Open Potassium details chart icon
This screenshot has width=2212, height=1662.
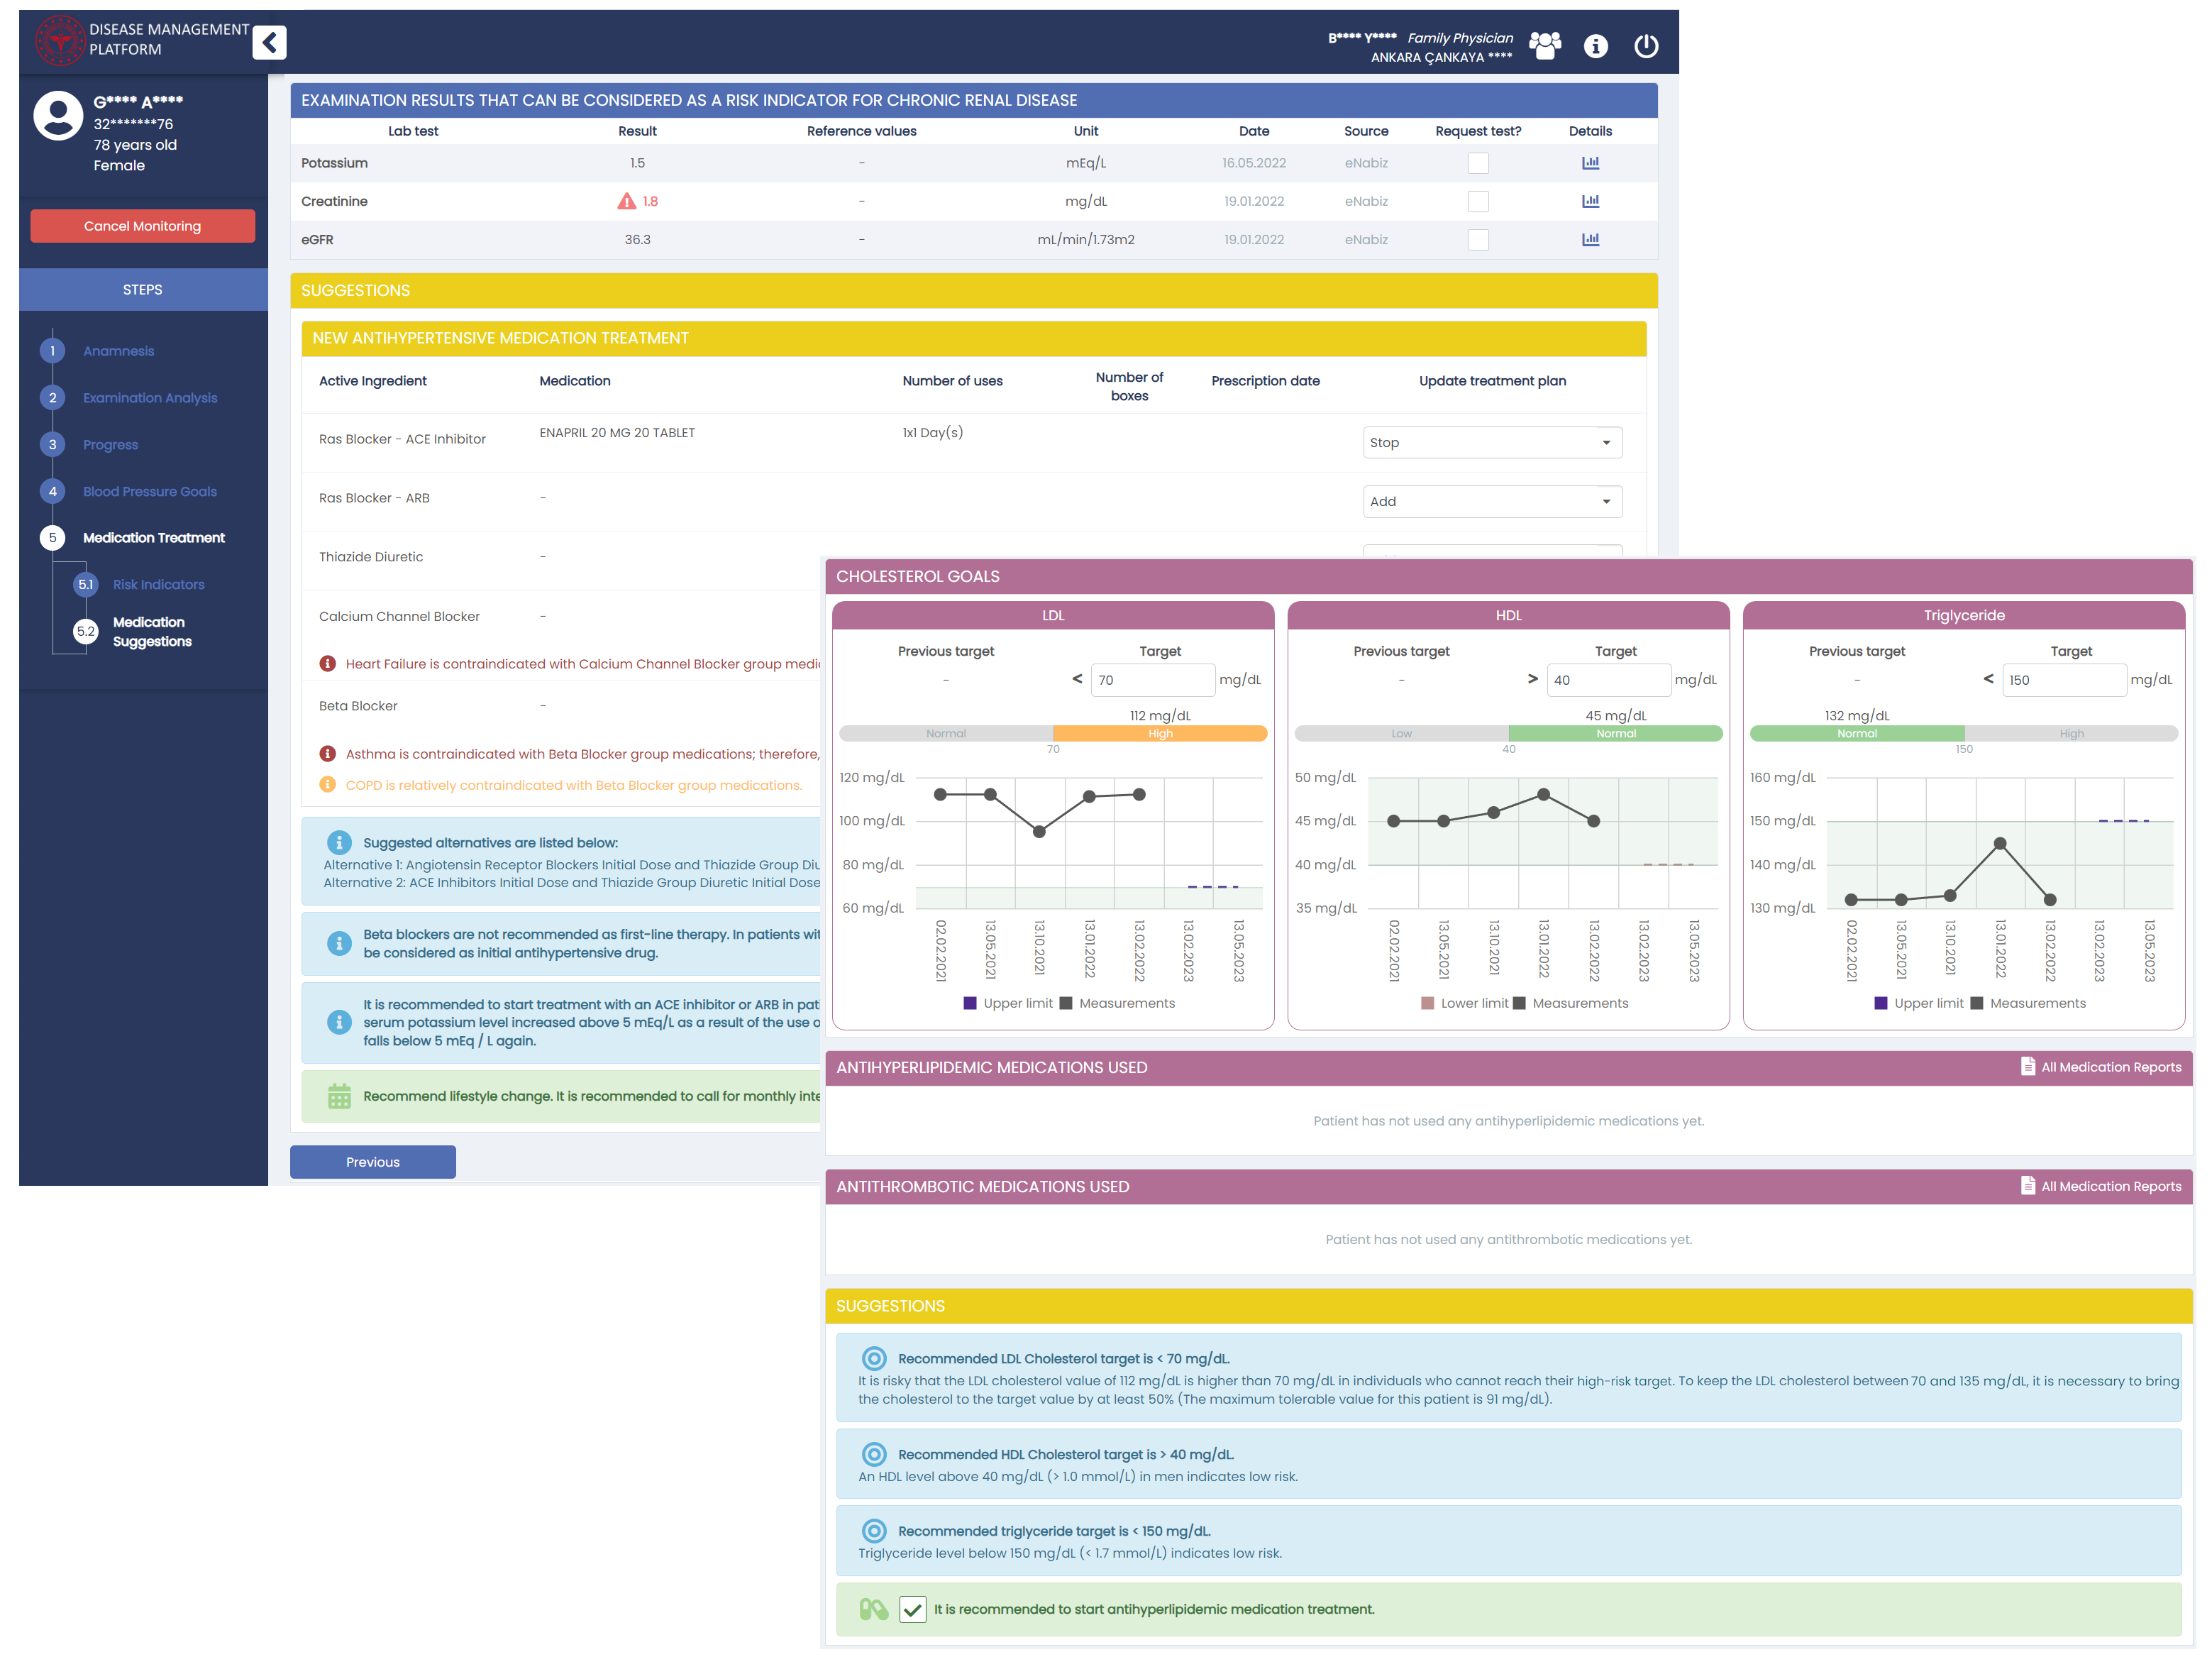[x=1590, y=163]
